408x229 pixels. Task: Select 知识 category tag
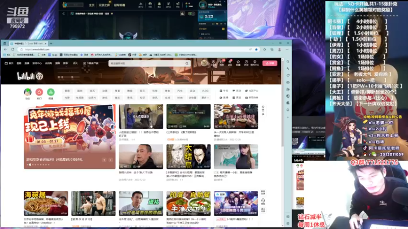tap(142, 98)
